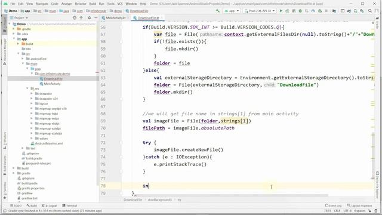Open the File menu
Viewport: 382px width, 215px height.
tap(13, 4)
